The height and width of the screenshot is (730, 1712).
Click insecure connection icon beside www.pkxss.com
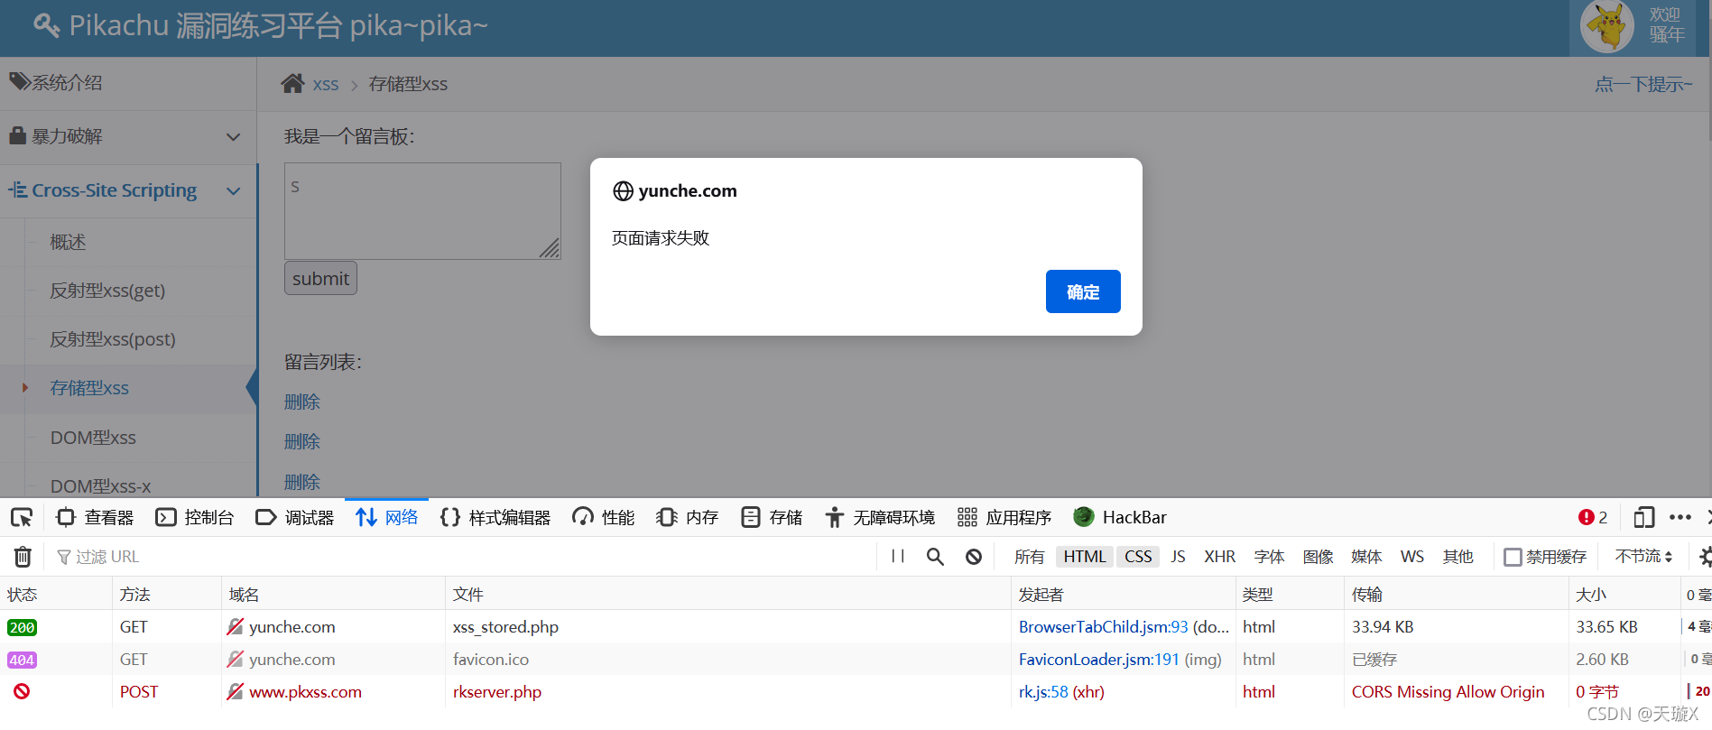[236, 691]
